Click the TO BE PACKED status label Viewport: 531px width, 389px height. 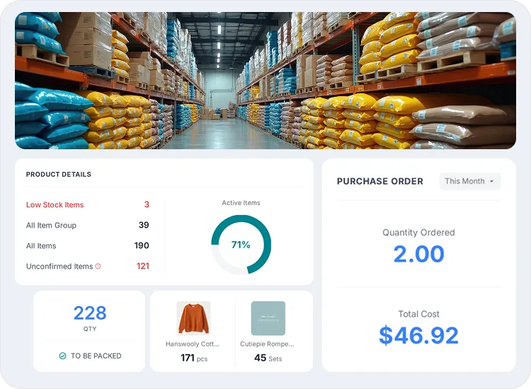[96, 356]
